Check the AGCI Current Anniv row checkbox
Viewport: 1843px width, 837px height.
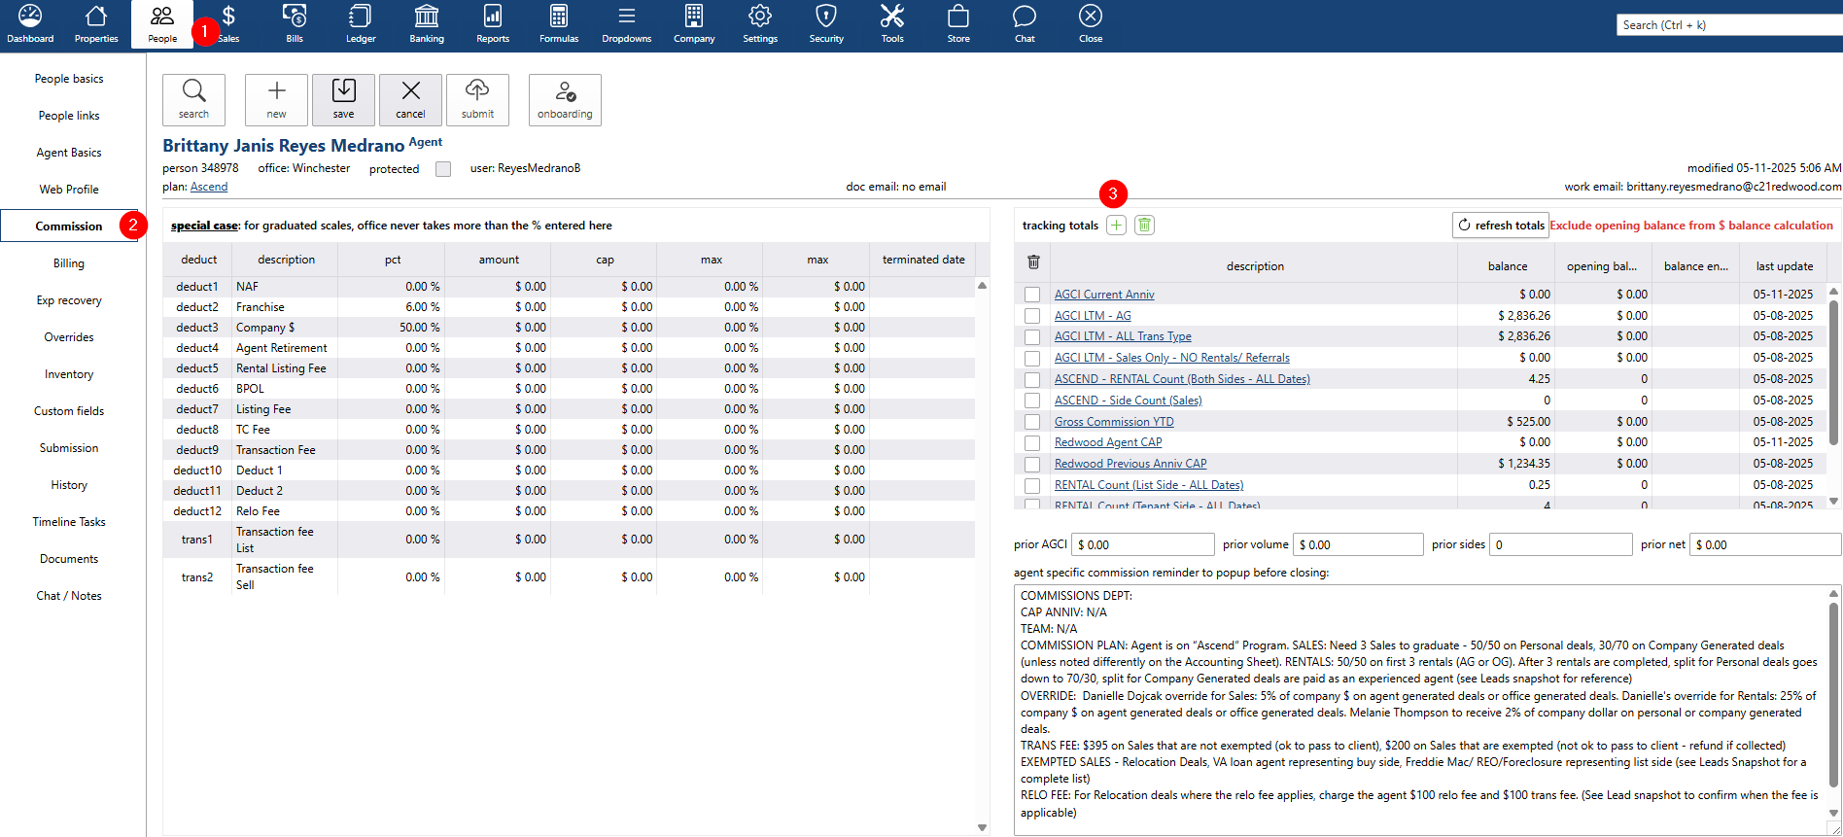(x=1032, y=295)
